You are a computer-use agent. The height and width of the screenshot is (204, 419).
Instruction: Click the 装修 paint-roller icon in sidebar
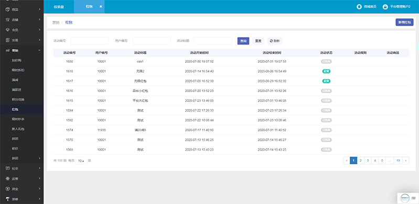coord(8,199)
